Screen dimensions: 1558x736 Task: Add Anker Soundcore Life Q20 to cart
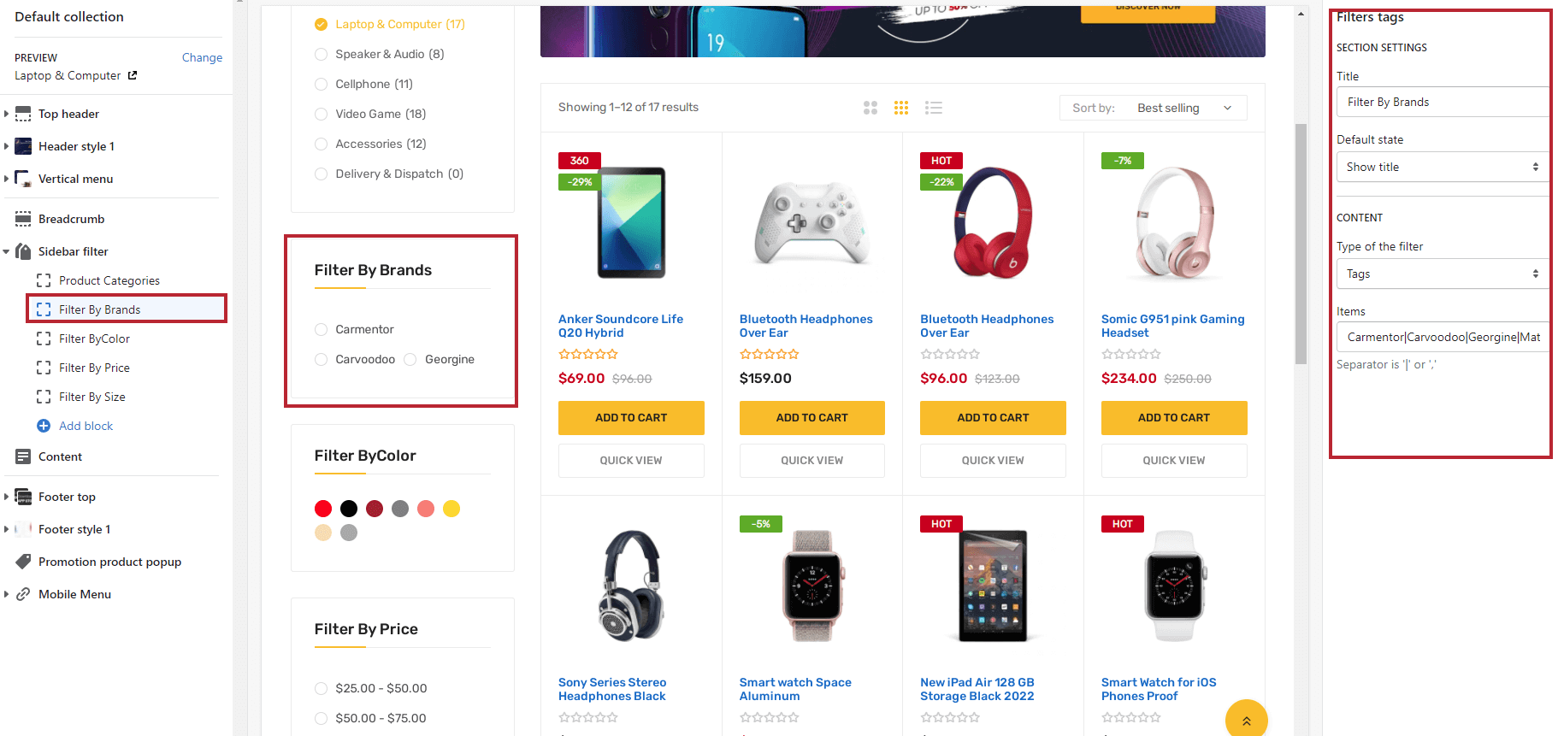pos(631,417)
